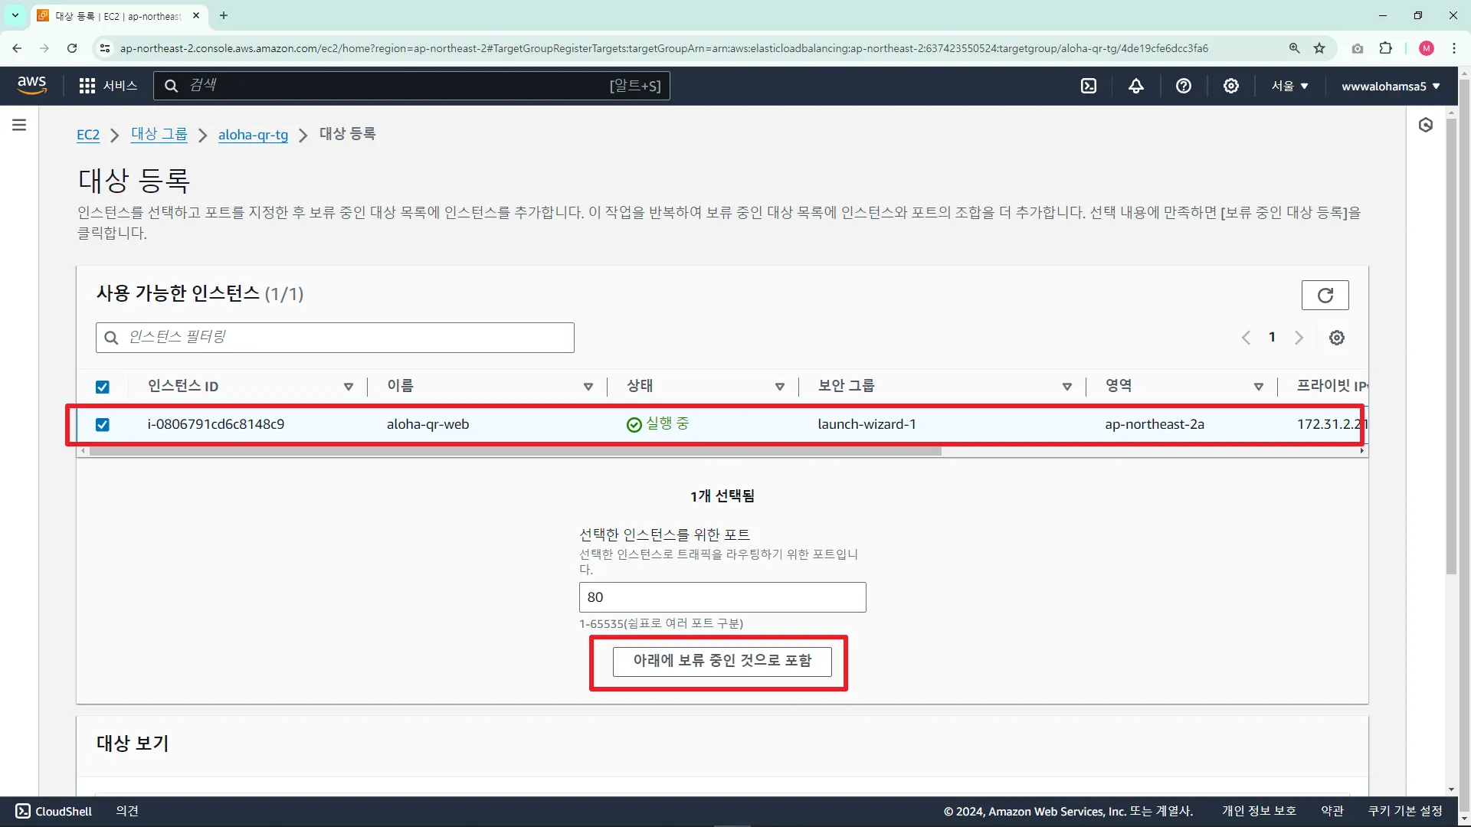The image size is (1471, 827).
Task: Open the Services grid menu
Action: [108, 86]
